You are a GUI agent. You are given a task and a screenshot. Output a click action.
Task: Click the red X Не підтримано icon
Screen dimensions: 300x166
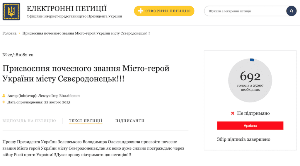(x=233, y=113)
